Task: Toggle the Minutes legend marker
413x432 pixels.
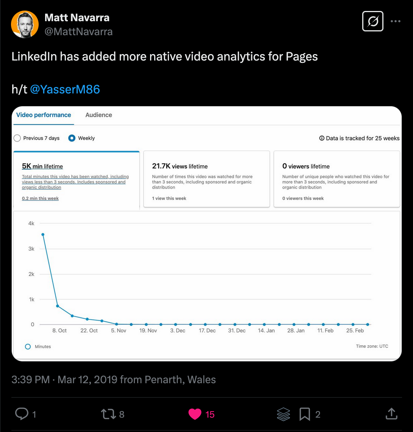Action: point(28,347)
